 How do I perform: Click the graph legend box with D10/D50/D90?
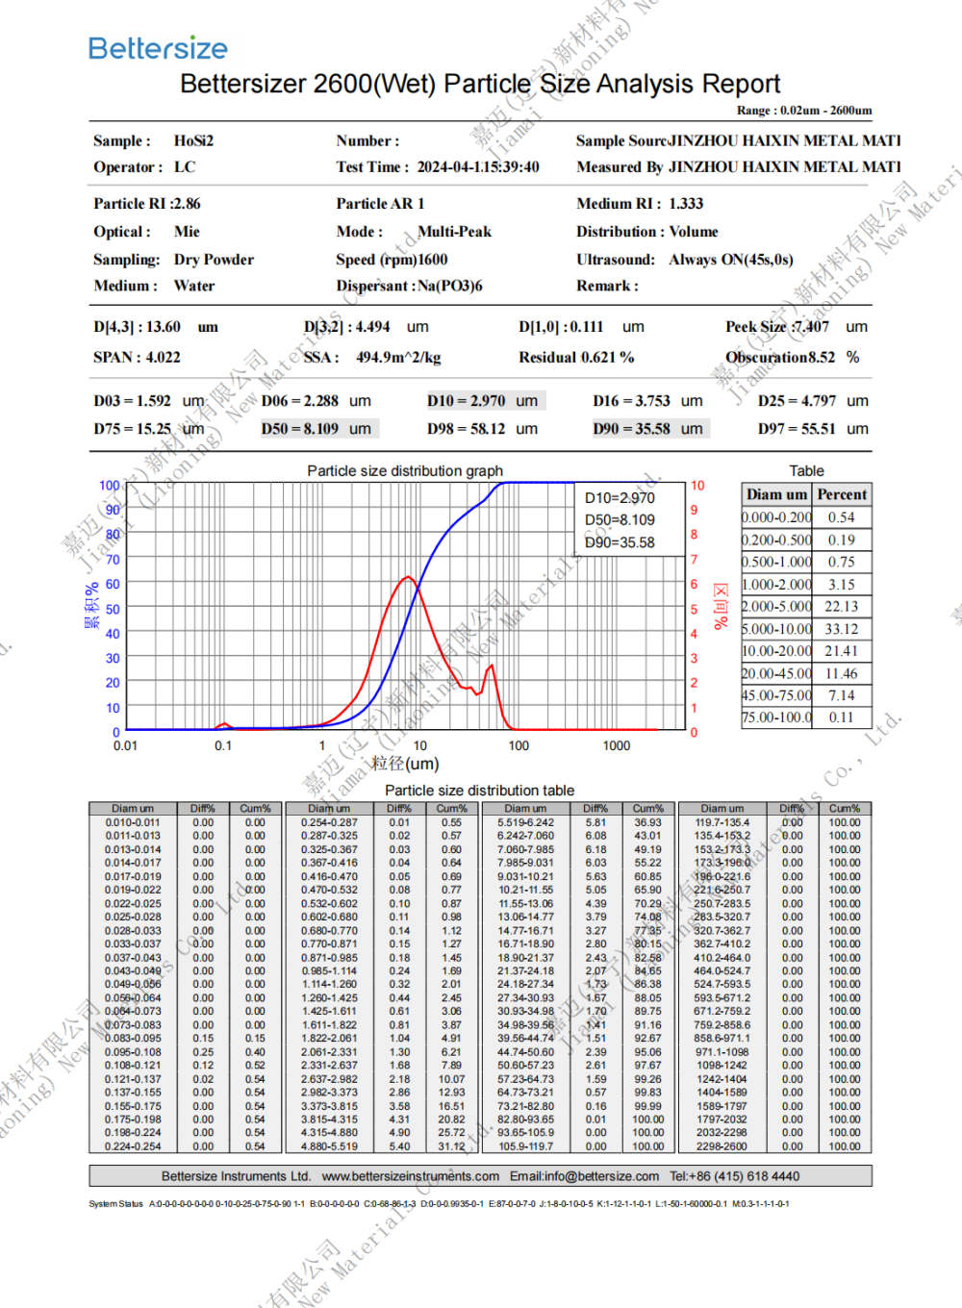coord(628,520)
